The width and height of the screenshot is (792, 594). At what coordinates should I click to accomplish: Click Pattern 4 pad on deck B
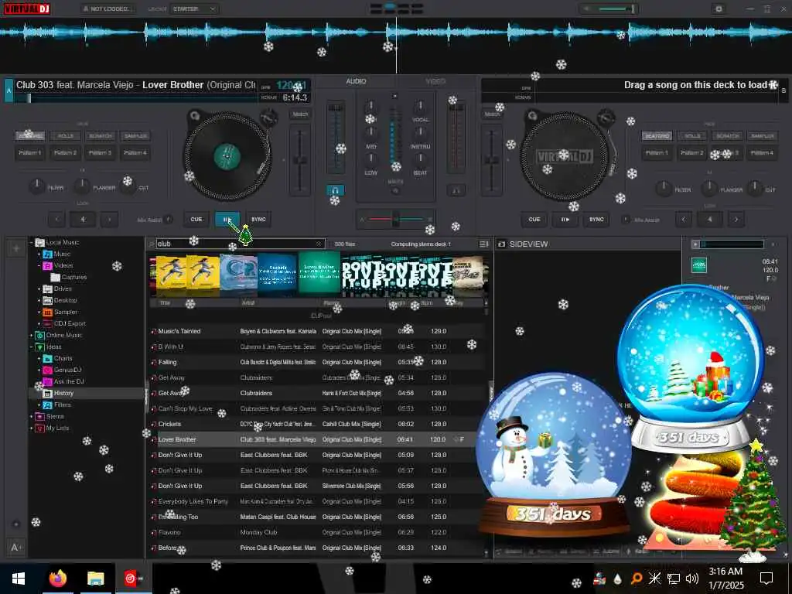(762, 153)
